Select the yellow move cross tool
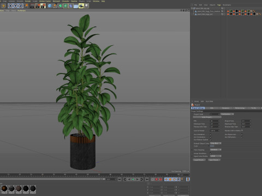This screenshot has width=262, height=196. [3, 6]
